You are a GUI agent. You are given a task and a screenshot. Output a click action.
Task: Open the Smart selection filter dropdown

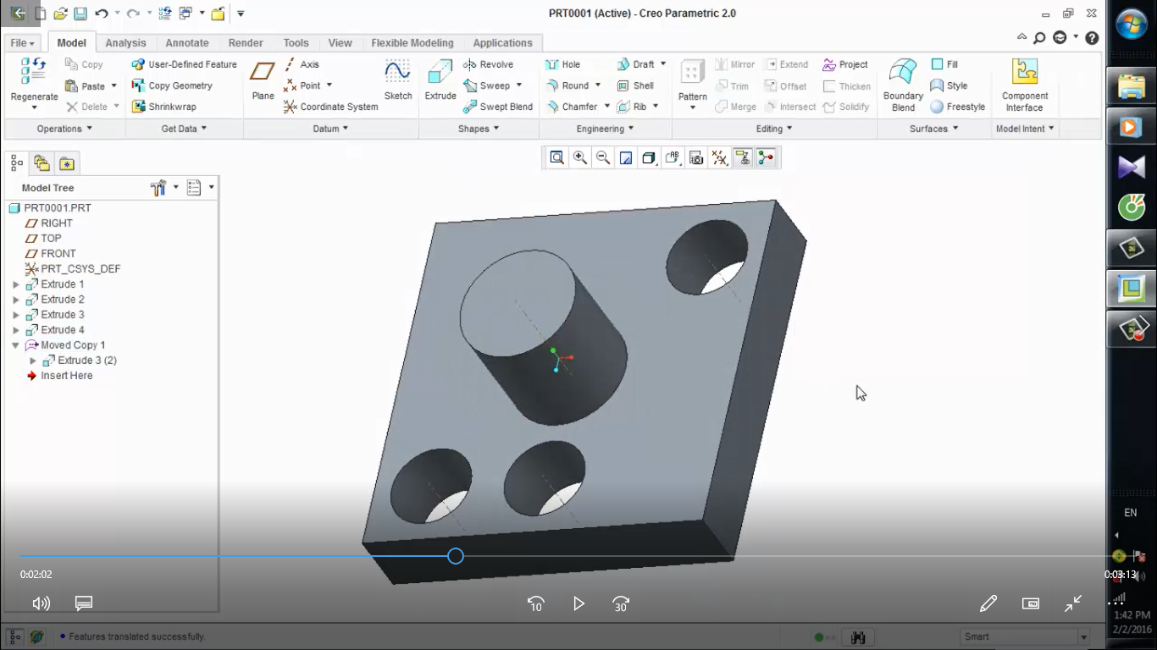[x=1083, y=636]
